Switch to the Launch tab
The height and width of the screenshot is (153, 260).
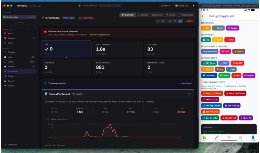157,15
